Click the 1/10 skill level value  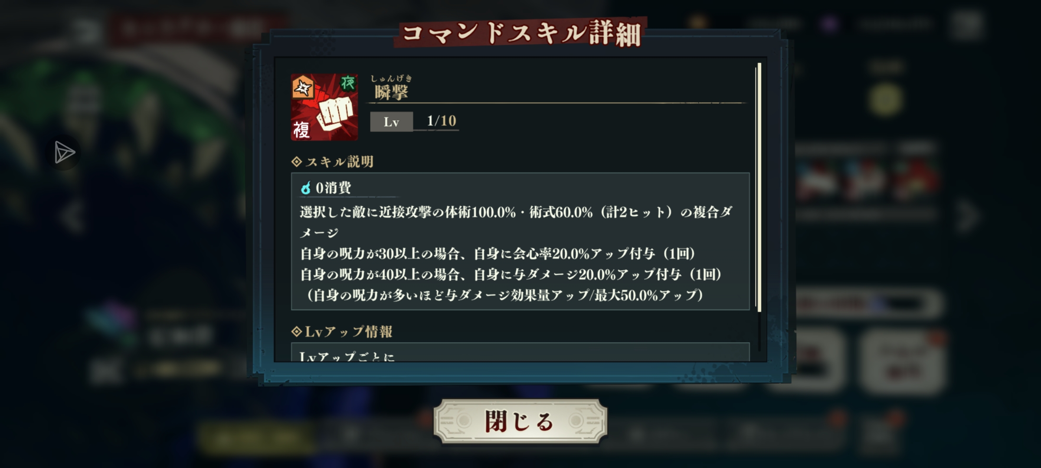442,120
